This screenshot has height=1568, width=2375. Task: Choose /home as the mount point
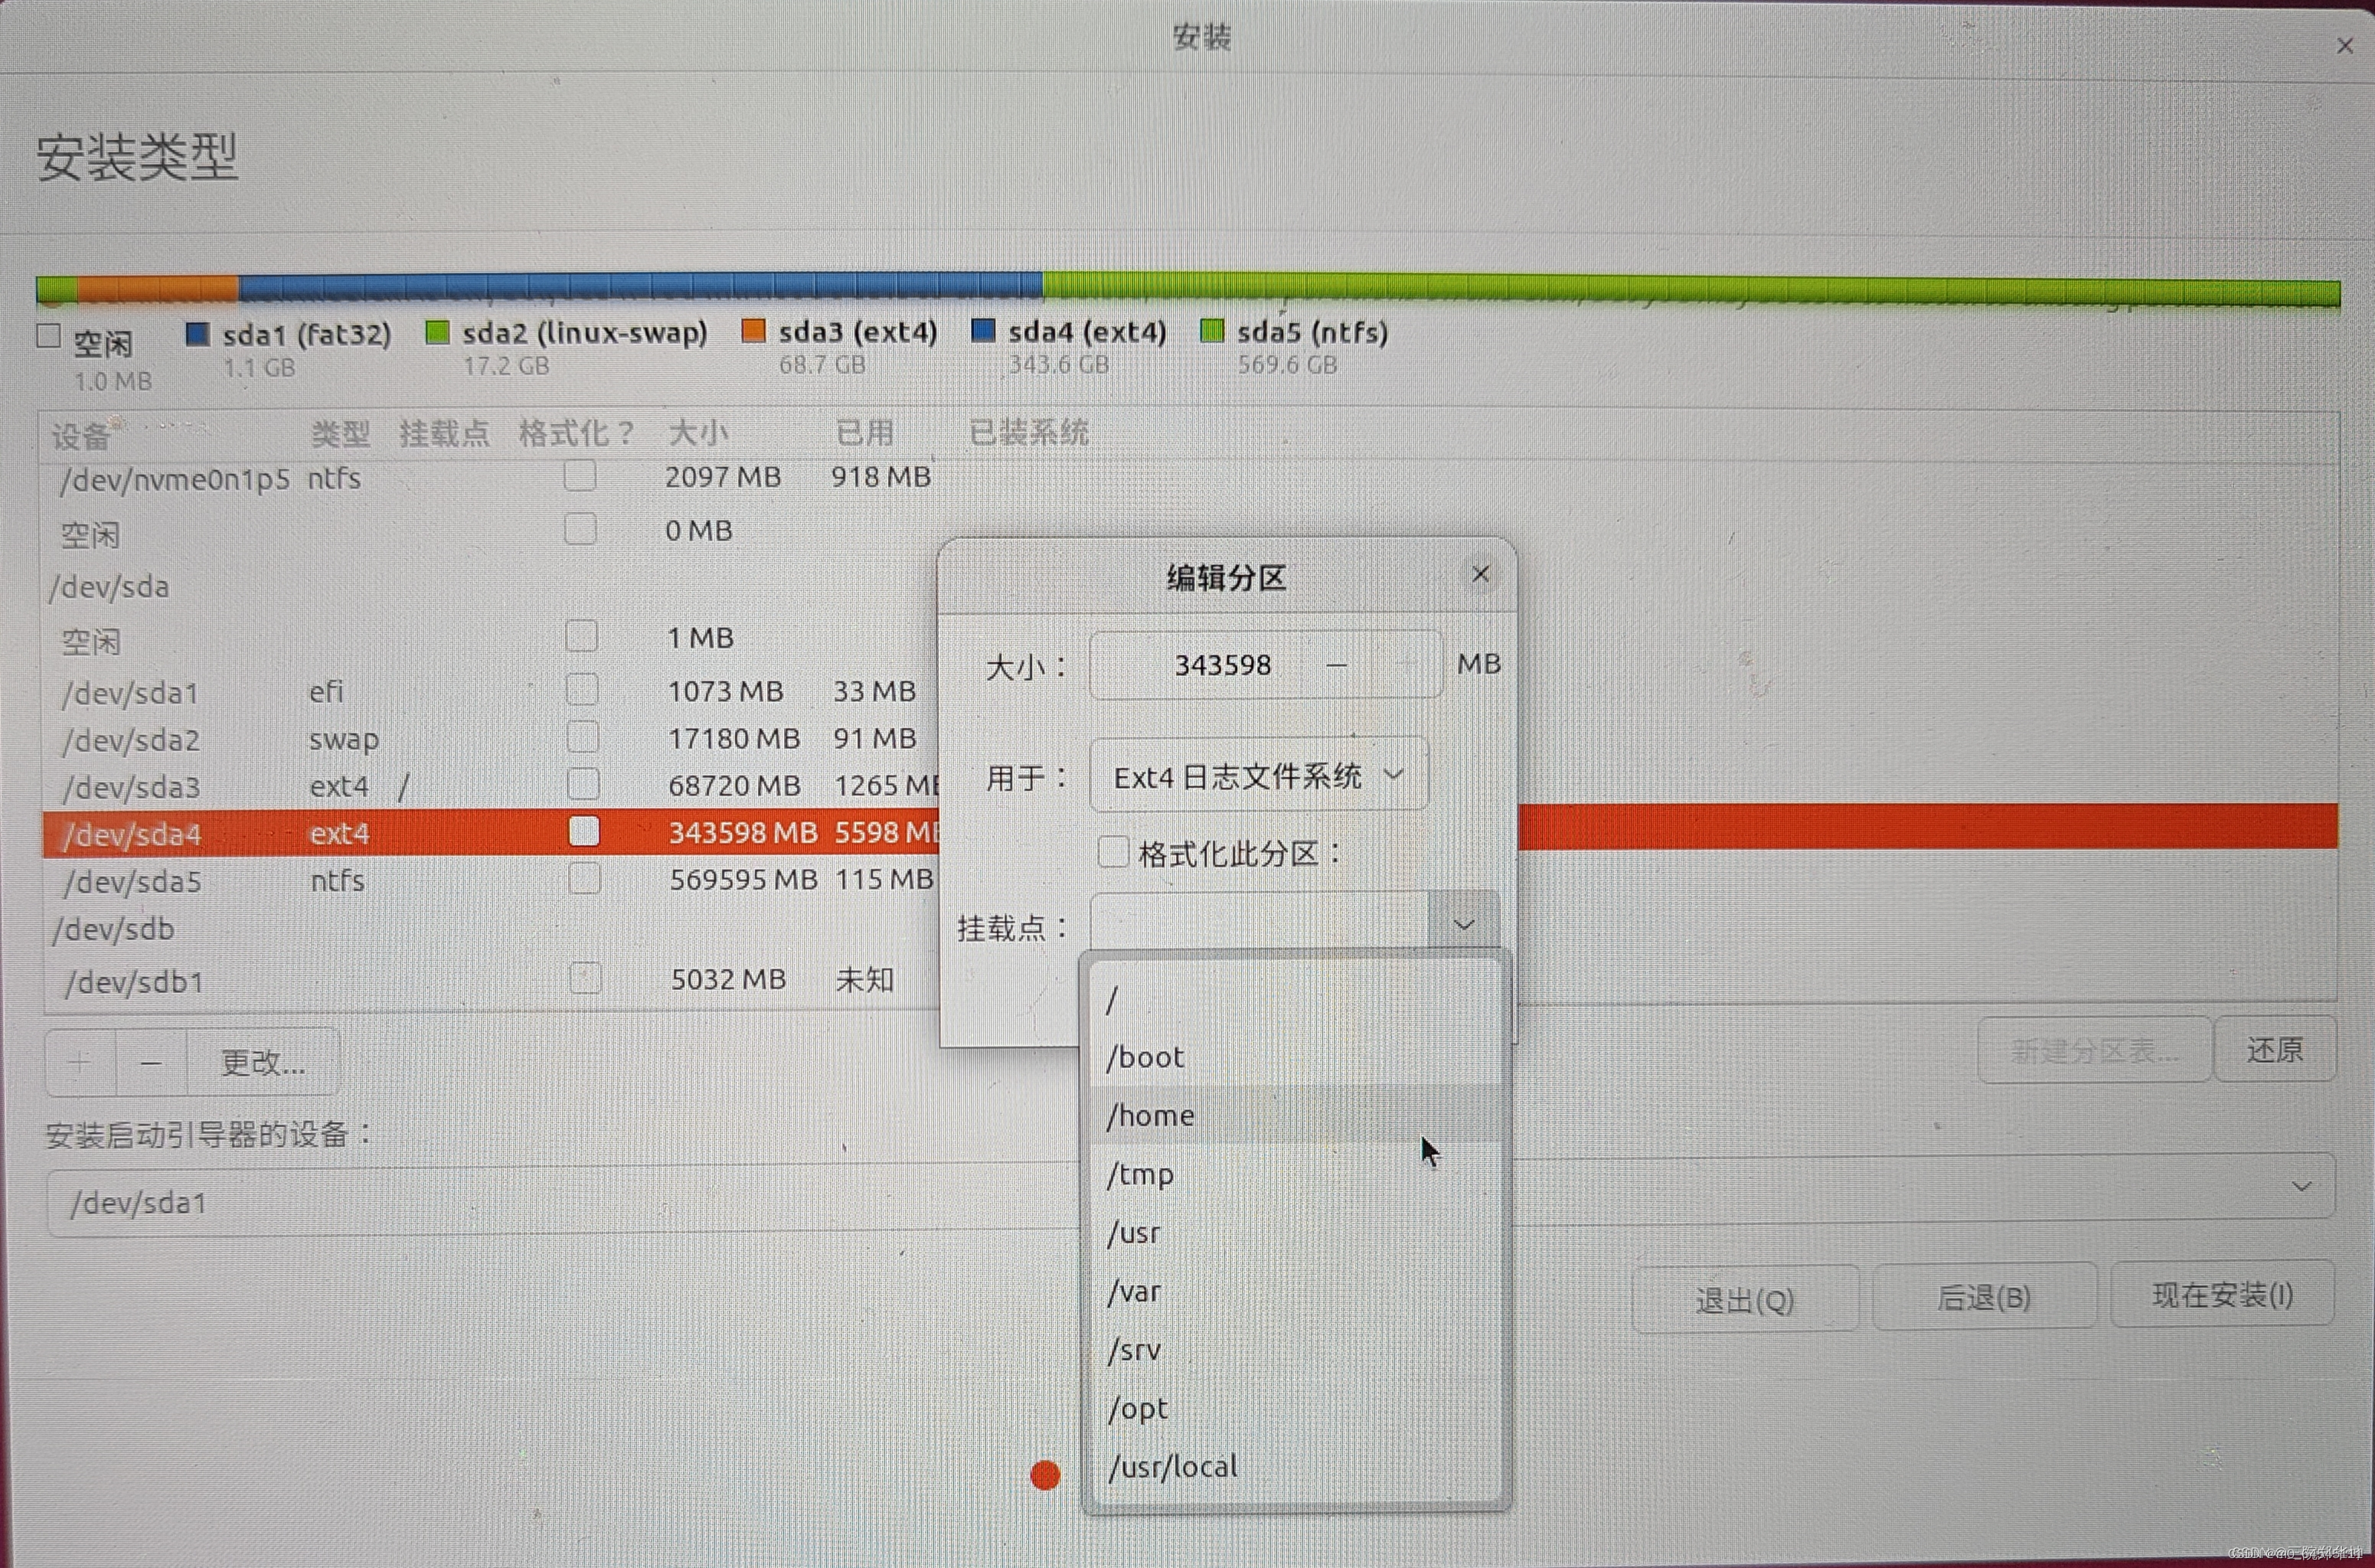click(x=1296, y=1115)
